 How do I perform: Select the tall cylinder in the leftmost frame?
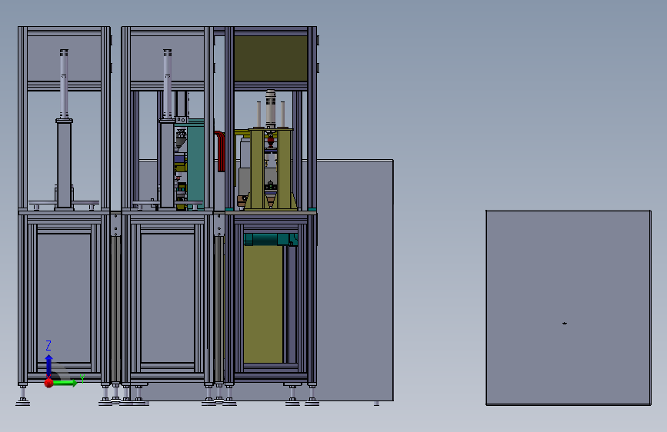[64, 83]
